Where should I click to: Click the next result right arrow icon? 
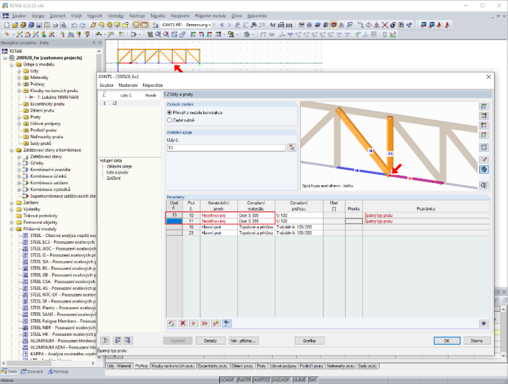(229, 25)
